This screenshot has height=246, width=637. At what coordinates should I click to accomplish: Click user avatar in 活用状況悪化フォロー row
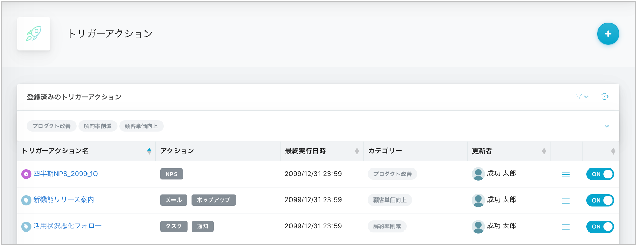479,226
